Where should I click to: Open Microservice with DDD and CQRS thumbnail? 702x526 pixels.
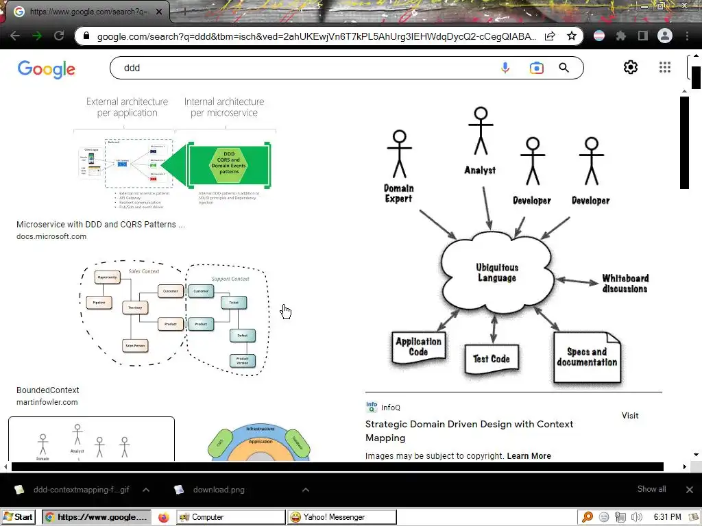175,152
